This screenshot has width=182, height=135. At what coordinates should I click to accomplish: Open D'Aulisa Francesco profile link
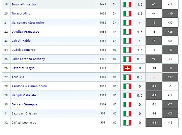point(25,32)
